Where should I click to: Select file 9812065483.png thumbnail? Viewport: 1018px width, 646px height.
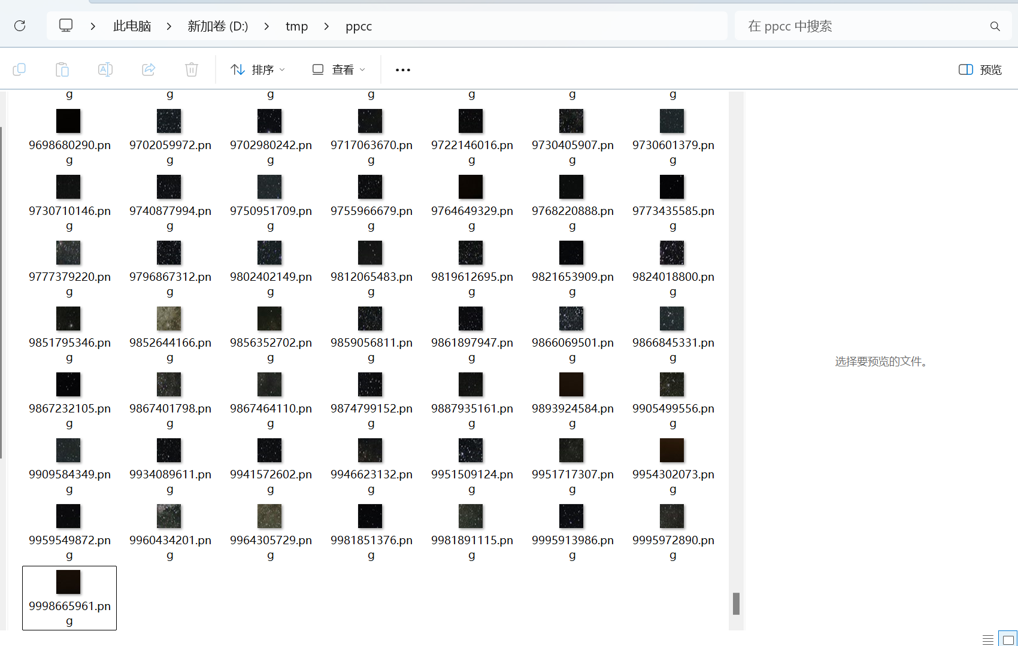370,253
